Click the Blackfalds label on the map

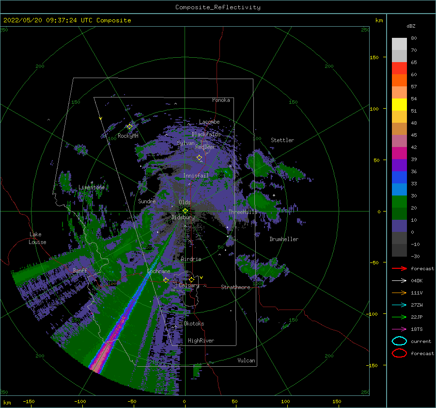pyautogui.click(x=206, y=134)
